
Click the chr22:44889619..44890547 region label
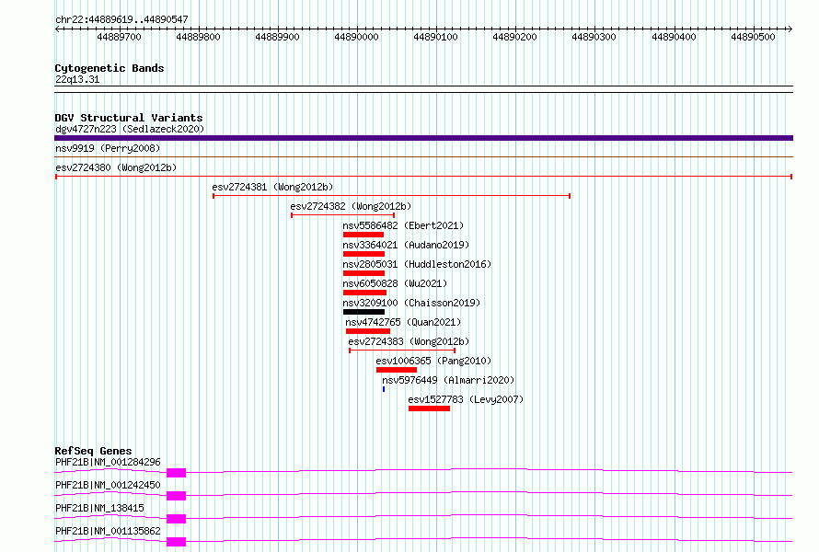pos(121,20)
